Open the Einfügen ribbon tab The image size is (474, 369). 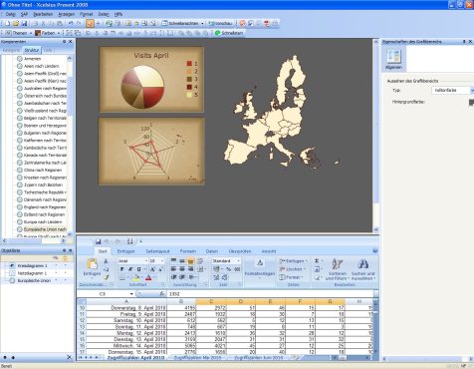pos(125,251)
